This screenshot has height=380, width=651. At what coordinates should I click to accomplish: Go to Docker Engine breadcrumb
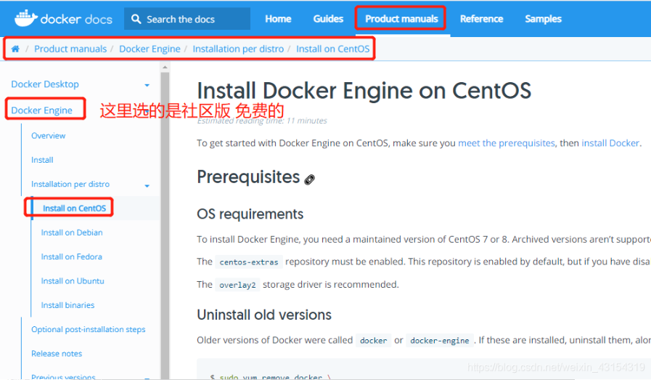click(x=150, y=49)
